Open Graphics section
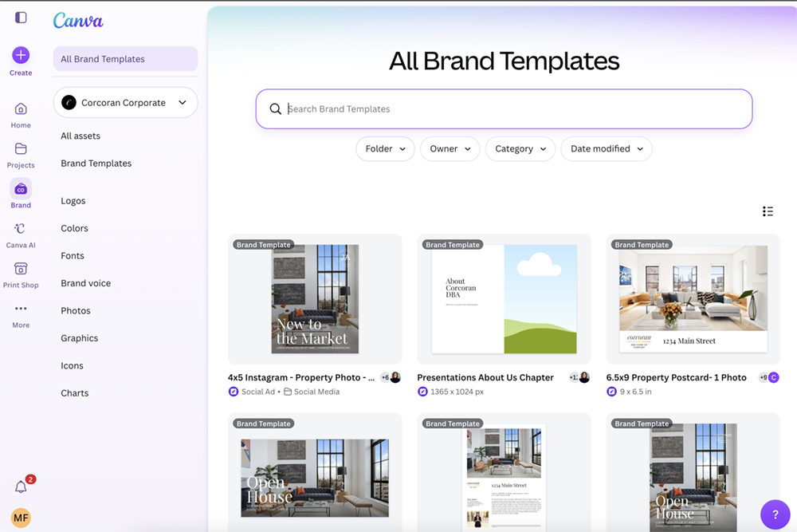 coord(79,338)
